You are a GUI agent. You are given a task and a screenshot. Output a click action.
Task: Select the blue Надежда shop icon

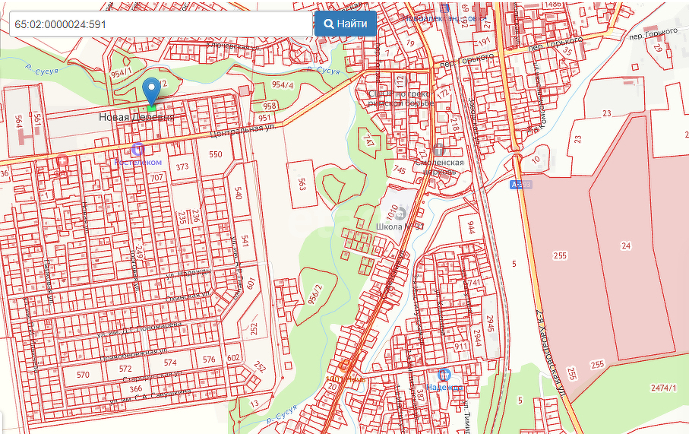click(x=445, y=374)
